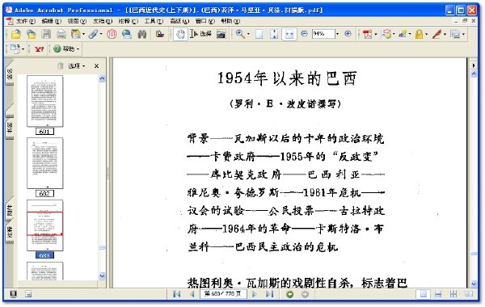This screenshot has height=307, width=485.
Task: Select the Zoom In magnifier tool
Action: coord(240,34)
